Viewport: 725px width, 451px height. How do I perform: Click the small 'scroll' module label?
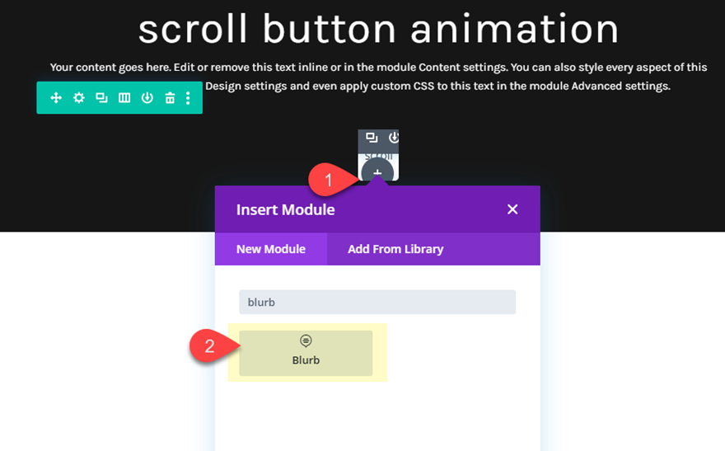pos(378,156)
